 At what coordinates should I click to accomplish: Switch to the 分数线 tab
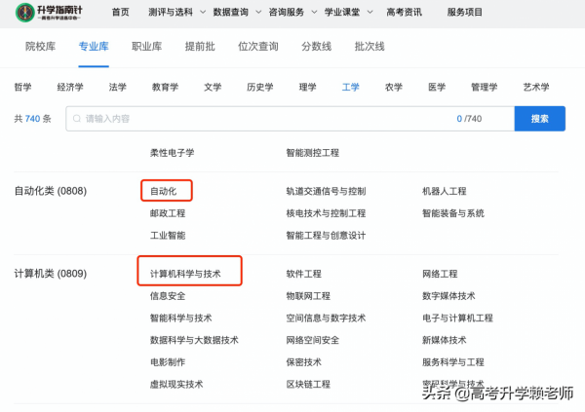click(316, 47)
